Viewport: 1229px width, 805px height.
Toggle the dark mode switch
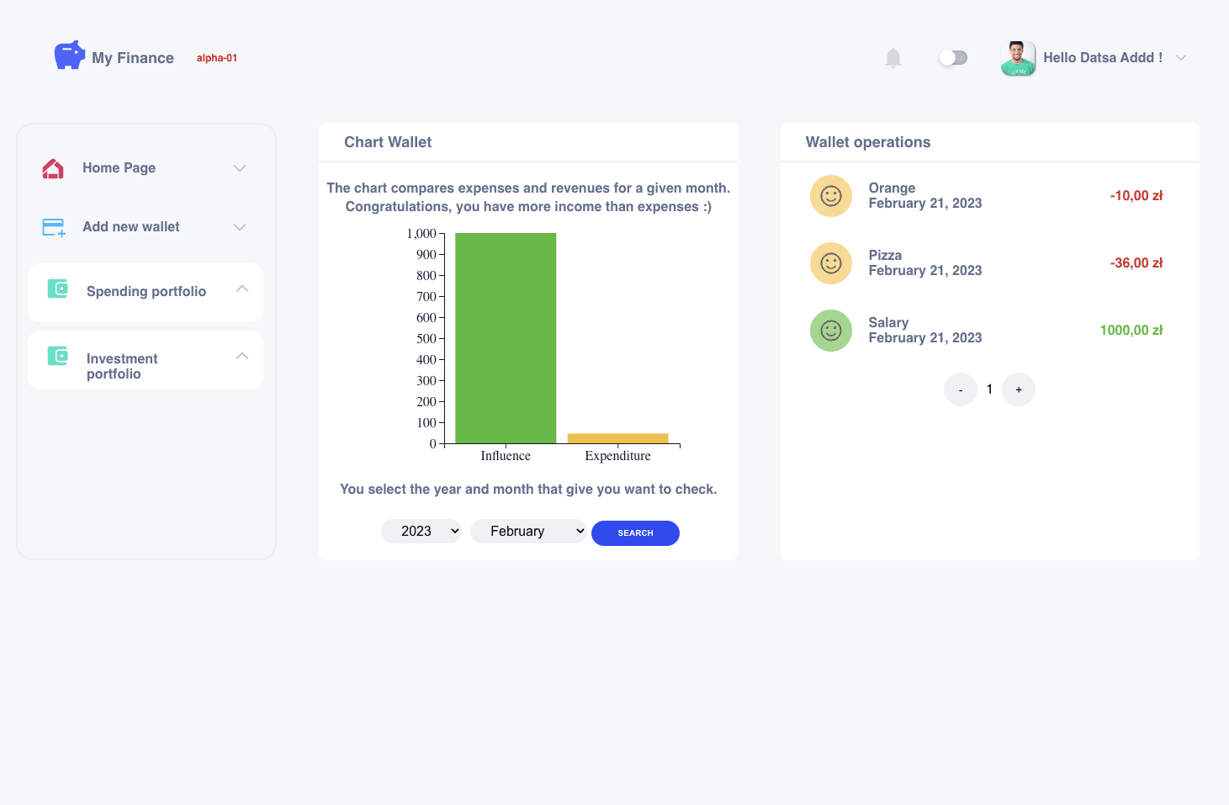point(953,58)
